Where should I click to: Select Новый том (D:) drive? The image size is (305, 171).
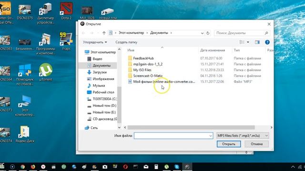click(x=102, y=105)
